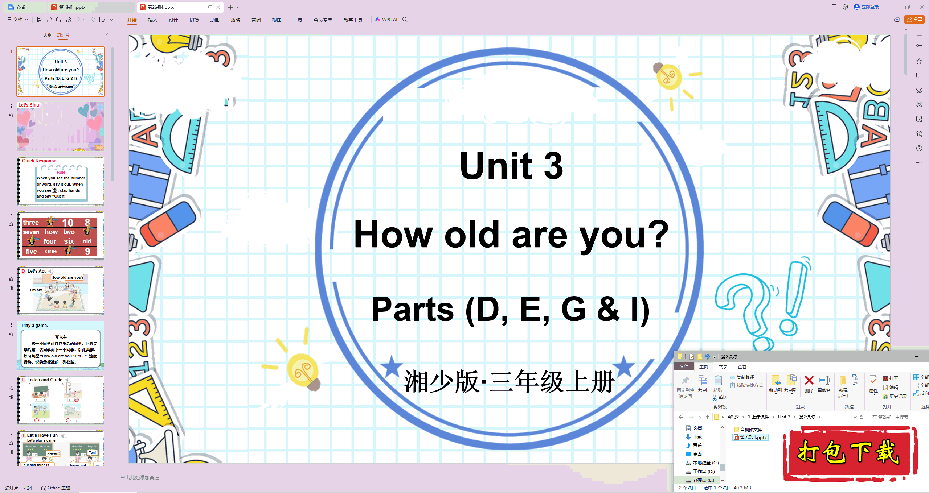Click 复制路径 in Explorer ribbon

pyautogui.click(x=742, y=377)
